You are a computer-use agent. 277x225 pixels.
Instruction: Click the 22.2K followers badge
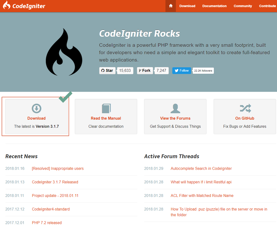click(x=203, y=71)
